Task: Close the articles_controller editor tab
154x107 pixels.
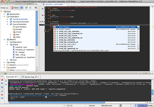Action: pyautogui.click(x=65, y=4)
